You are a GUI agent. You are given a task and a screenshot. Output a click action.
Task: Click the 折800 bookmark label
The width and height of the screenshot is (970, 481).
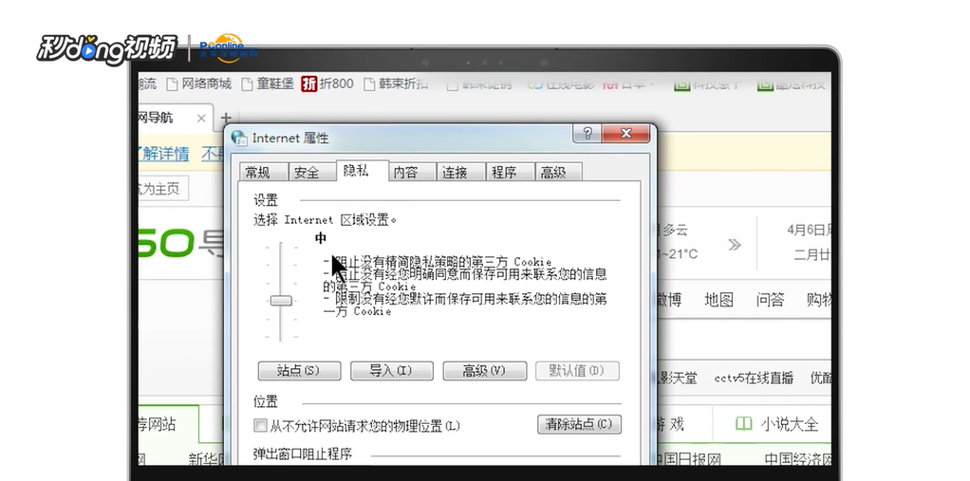click(x=337, y=83)
